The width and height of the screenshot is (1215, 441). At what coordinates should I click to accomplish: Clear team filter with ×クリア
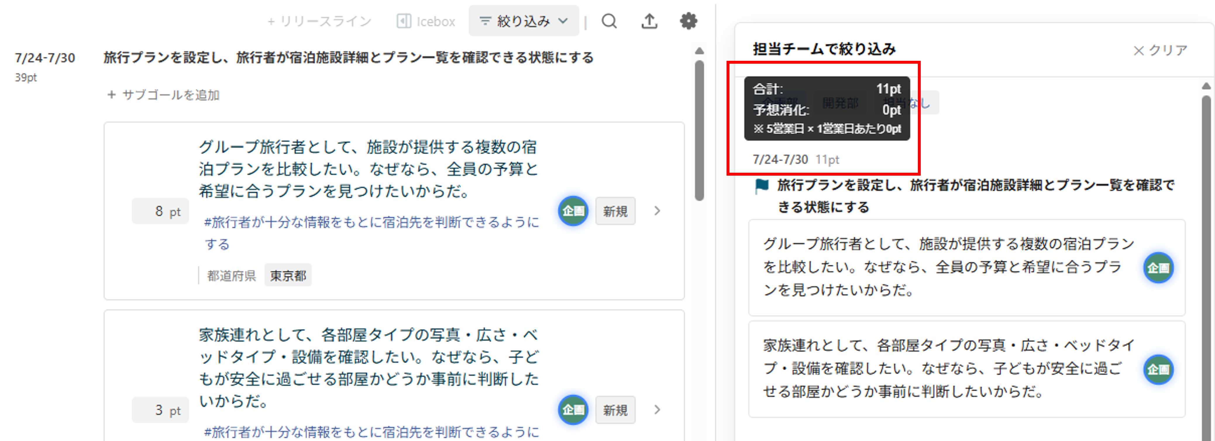(1160, 50)
